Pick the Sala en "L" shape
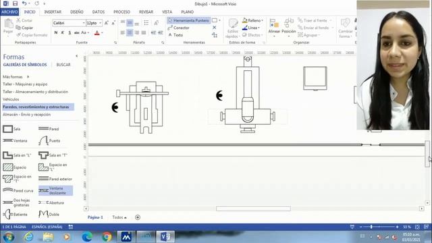 click(x=17, y=155)
